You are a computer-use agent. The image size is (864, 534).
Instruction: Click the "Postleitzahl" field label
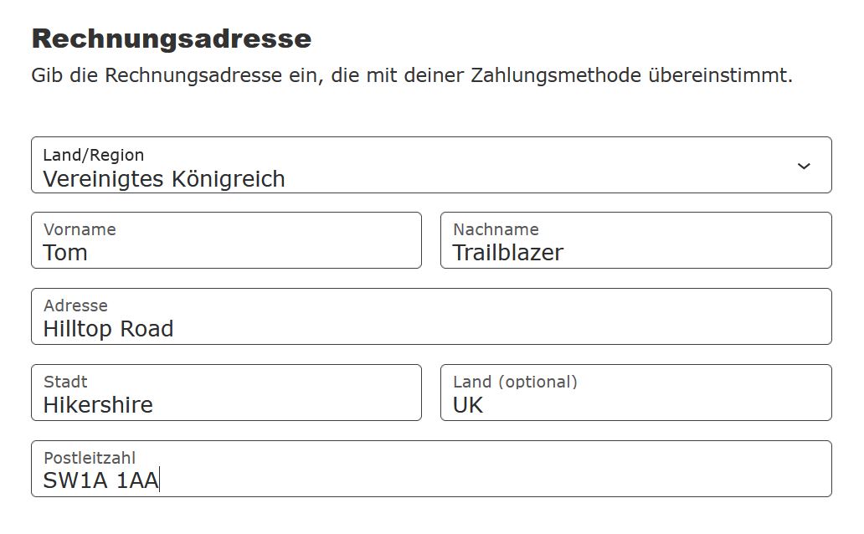[90, 458]
